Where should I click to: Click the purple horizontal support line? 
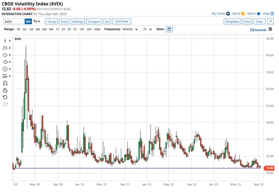pos(138,168)
